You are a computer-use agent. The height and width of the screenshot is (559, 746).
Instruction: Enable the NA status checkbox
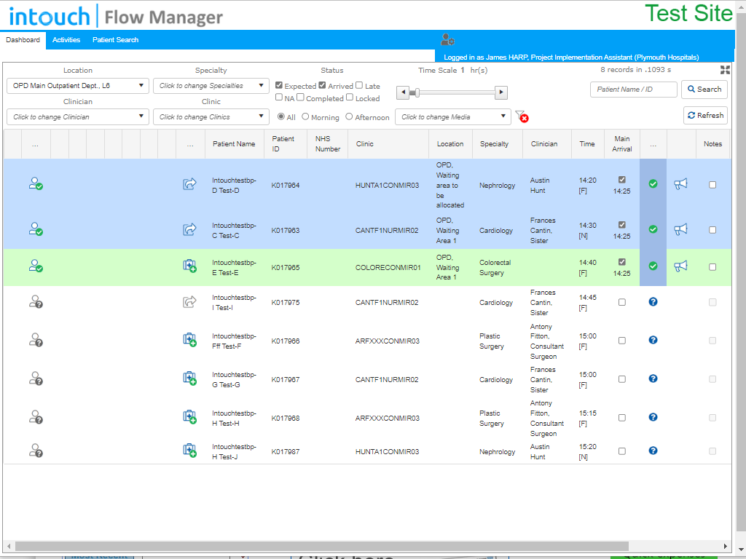click(279, 98)
